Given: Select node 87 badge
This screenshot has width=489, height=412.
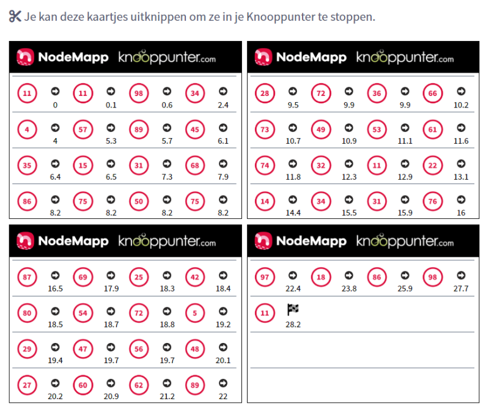Looking at the screenshot, I should point(26,277).
